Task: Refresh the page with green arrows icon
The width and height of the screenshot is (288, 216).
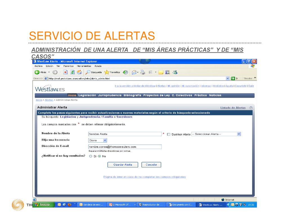Action: [x=72, y=72]
